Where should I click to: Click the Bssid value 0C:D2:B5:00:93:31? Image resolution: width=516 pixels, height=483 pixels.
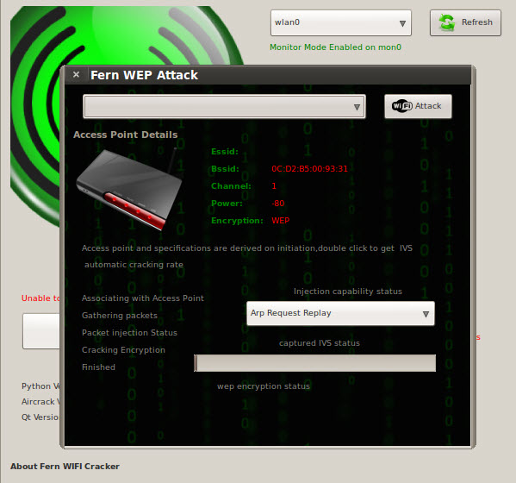click(x=309, y=169)
